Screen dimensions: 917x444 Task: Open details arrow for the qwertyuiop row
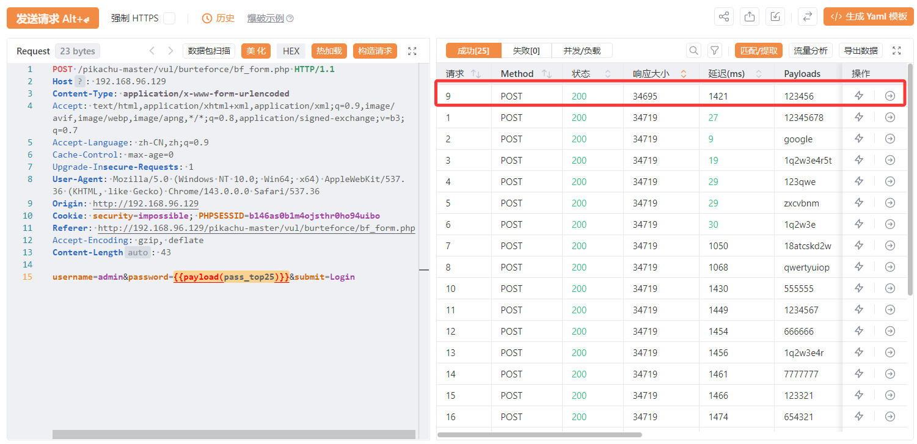[x=890, y=267]
